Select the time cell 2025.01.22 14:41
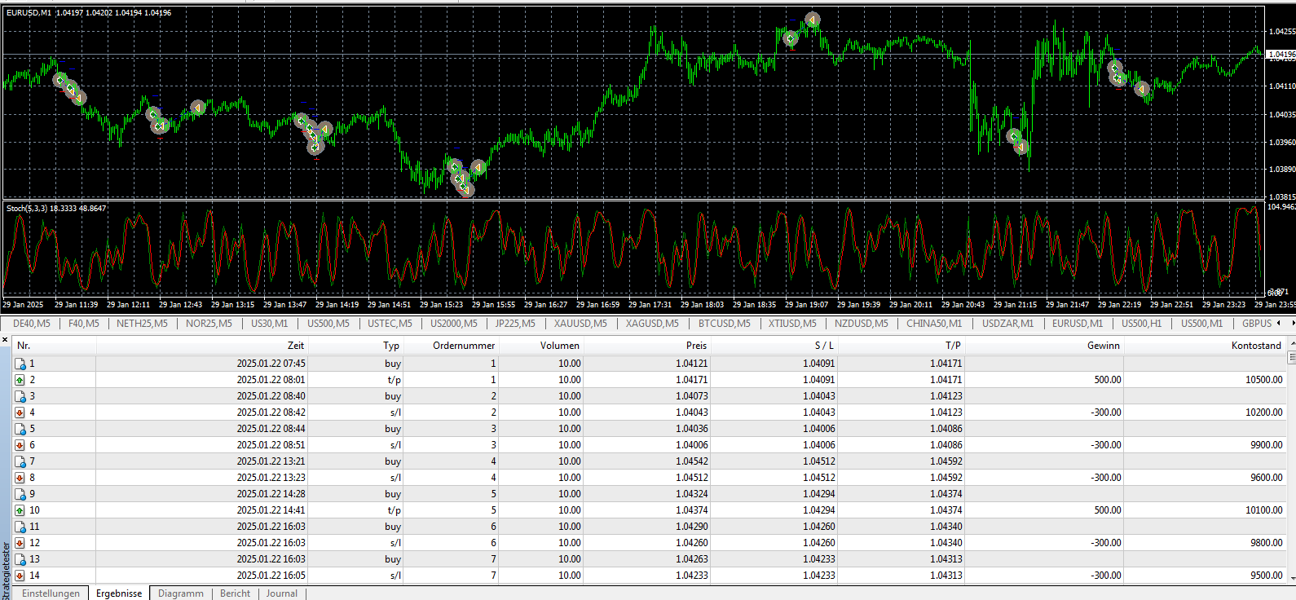 pyautogui.click(x=271, y=510)
